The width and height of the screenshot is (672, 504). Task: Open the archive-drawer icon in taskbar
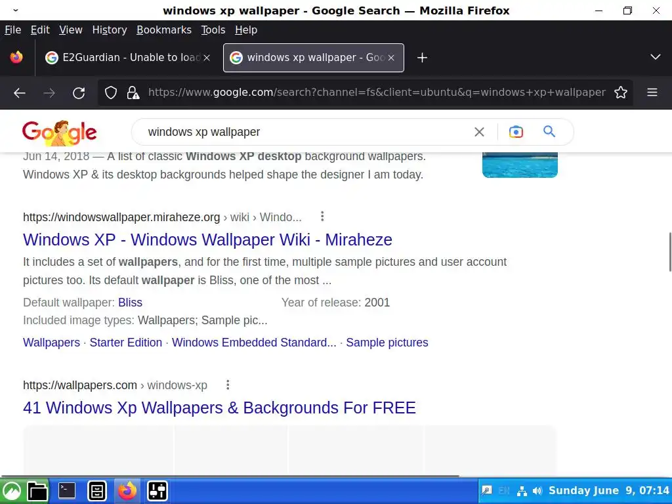(97, 491)
